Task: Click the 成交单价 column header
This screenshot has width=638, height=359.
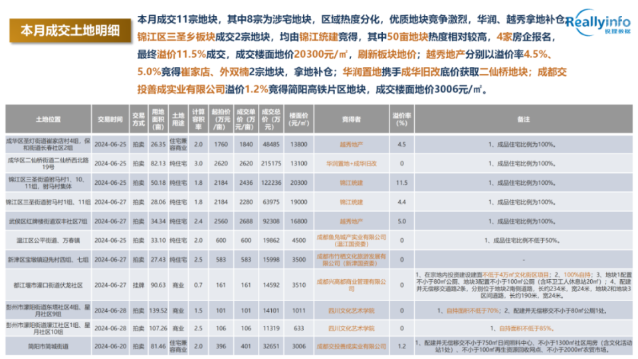Action: coord(246,119)
